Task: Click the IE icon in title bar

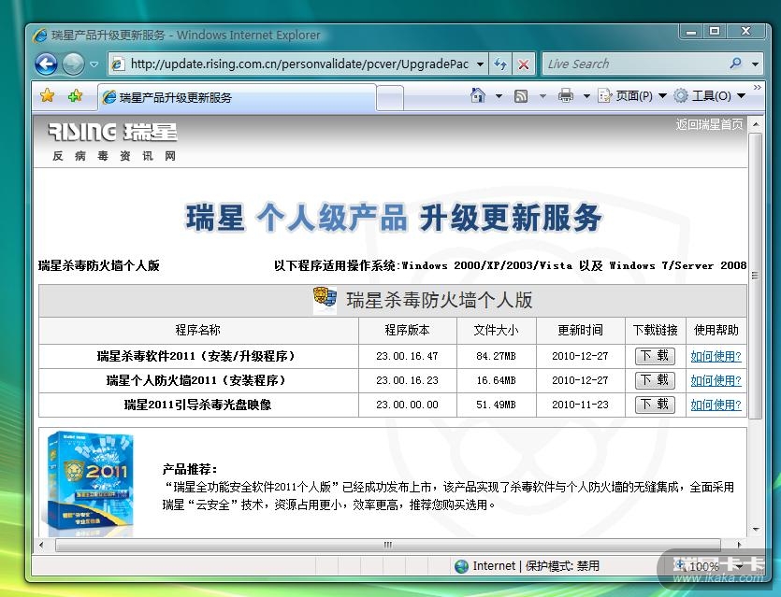Action: (x=40, y=36)
